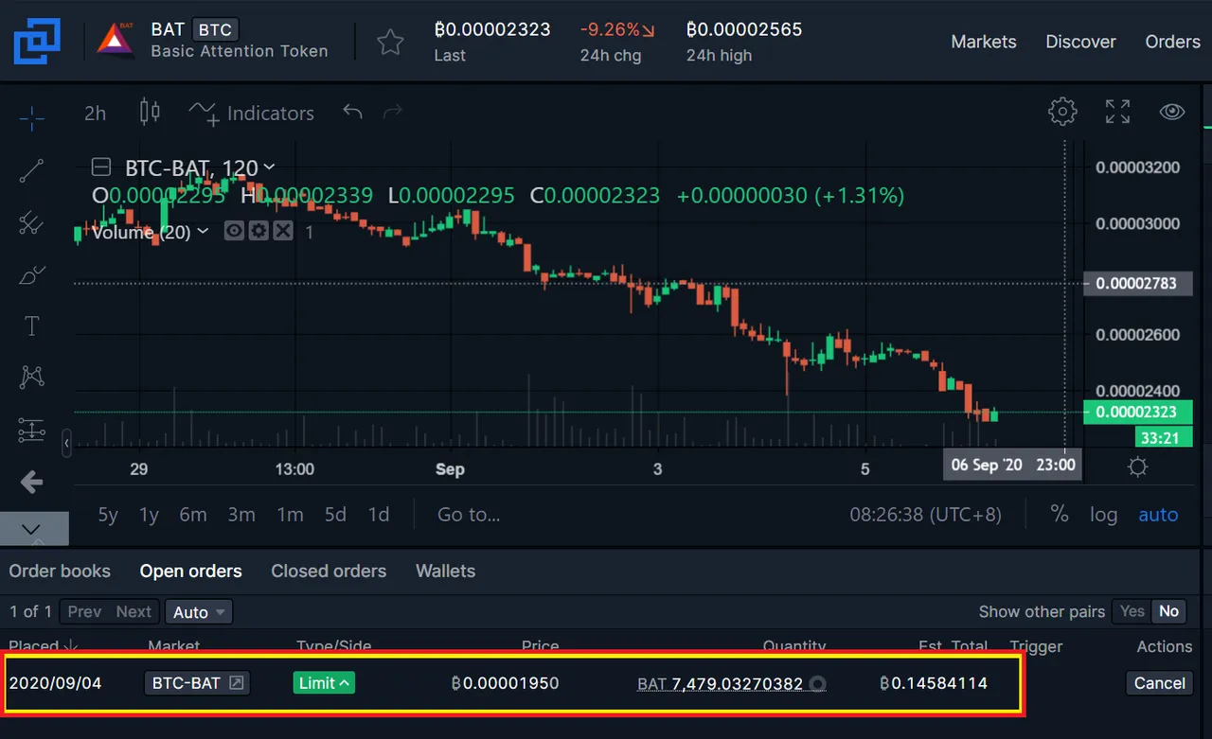The image size is (1212, 739).
Task: Redo last chart action
Action: (x=392, y=113)
